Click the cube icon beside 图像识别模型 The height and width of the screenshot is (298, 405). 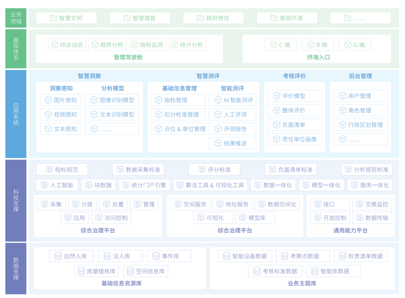click(x=94, y=100)
